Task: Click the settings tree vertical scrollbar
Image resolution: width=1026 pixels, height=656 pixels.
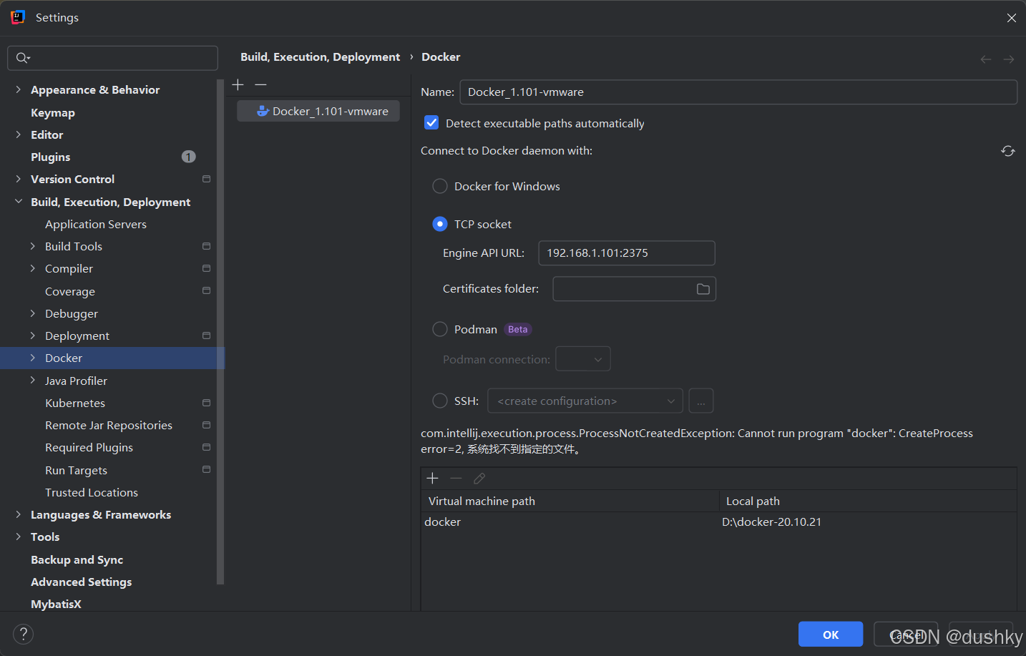Action: [220, 332]
